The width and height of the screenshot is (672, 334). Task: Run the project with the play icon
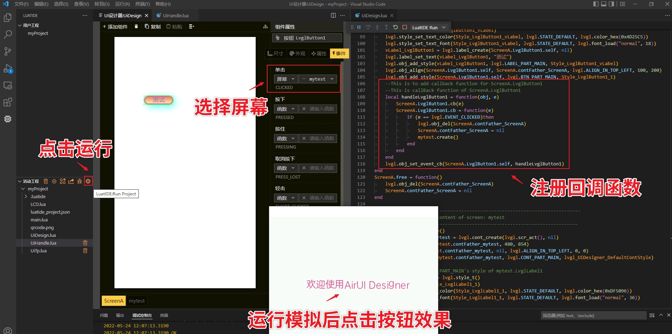tap(88, 181)
